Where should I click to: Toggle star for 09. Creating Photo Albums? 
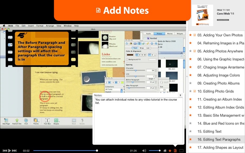point(190,83)
